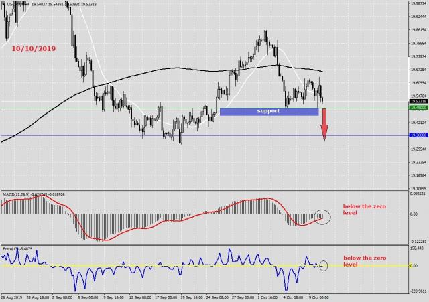Click the red downward arrow on the chart
This screenshot has width=429, height=302.
click(324, 125)
